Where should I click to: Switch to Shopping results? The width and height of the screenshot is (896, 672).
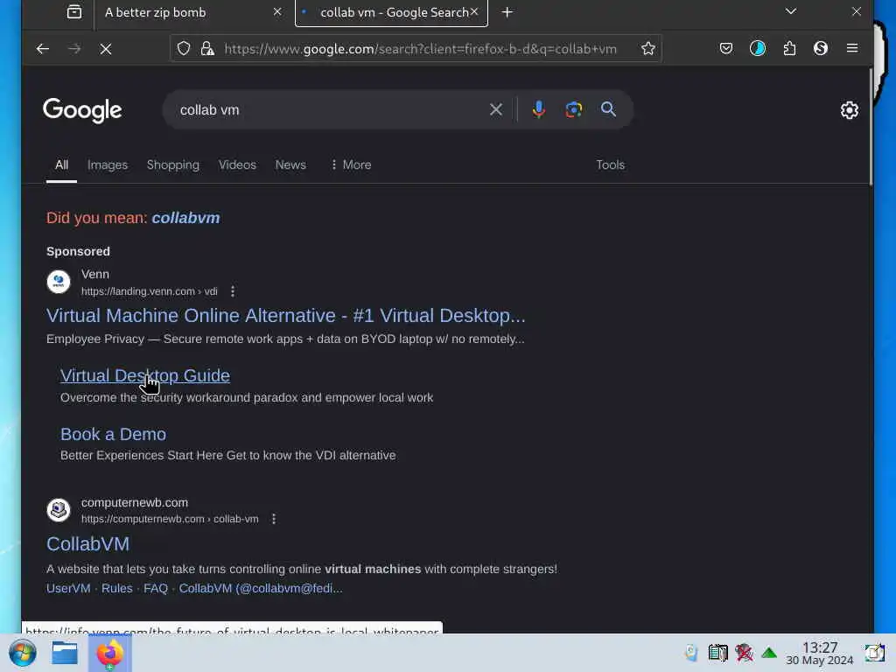173,164
